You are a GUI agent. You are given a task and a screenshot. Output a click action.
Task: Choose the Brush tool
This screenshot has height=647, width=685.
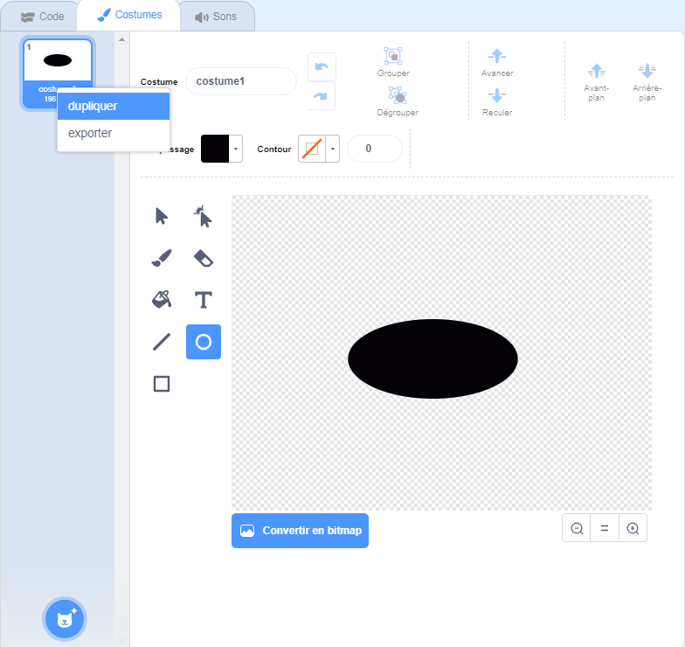[162, 258]
